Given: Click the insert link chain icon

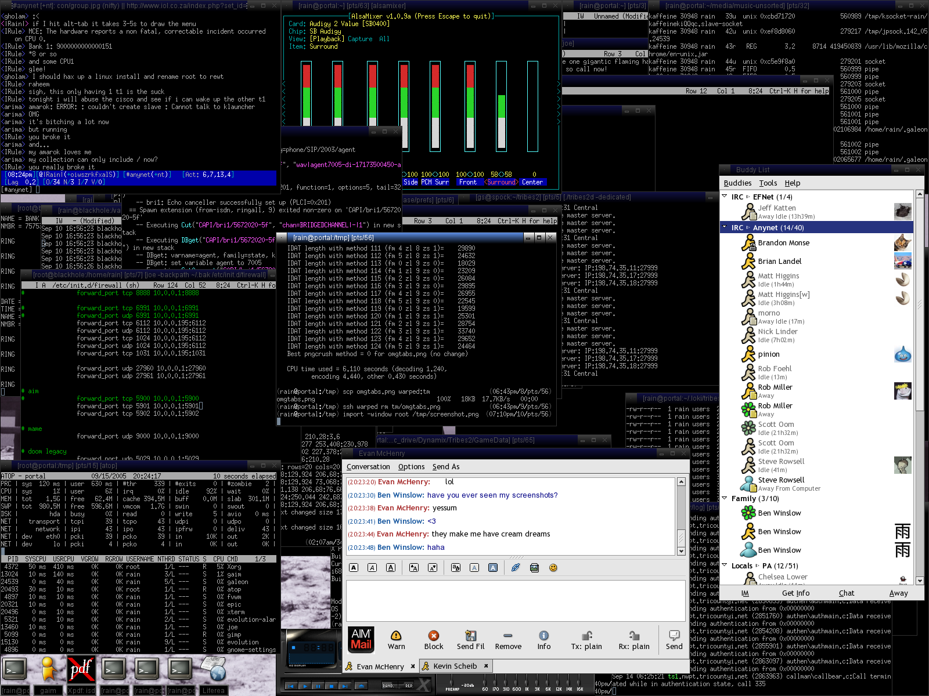Looking at the screenshot, I should 516,568.
